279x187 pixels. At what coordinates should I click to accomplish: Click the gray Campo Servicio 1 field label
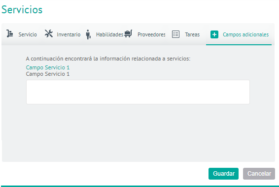coord(48,74)
